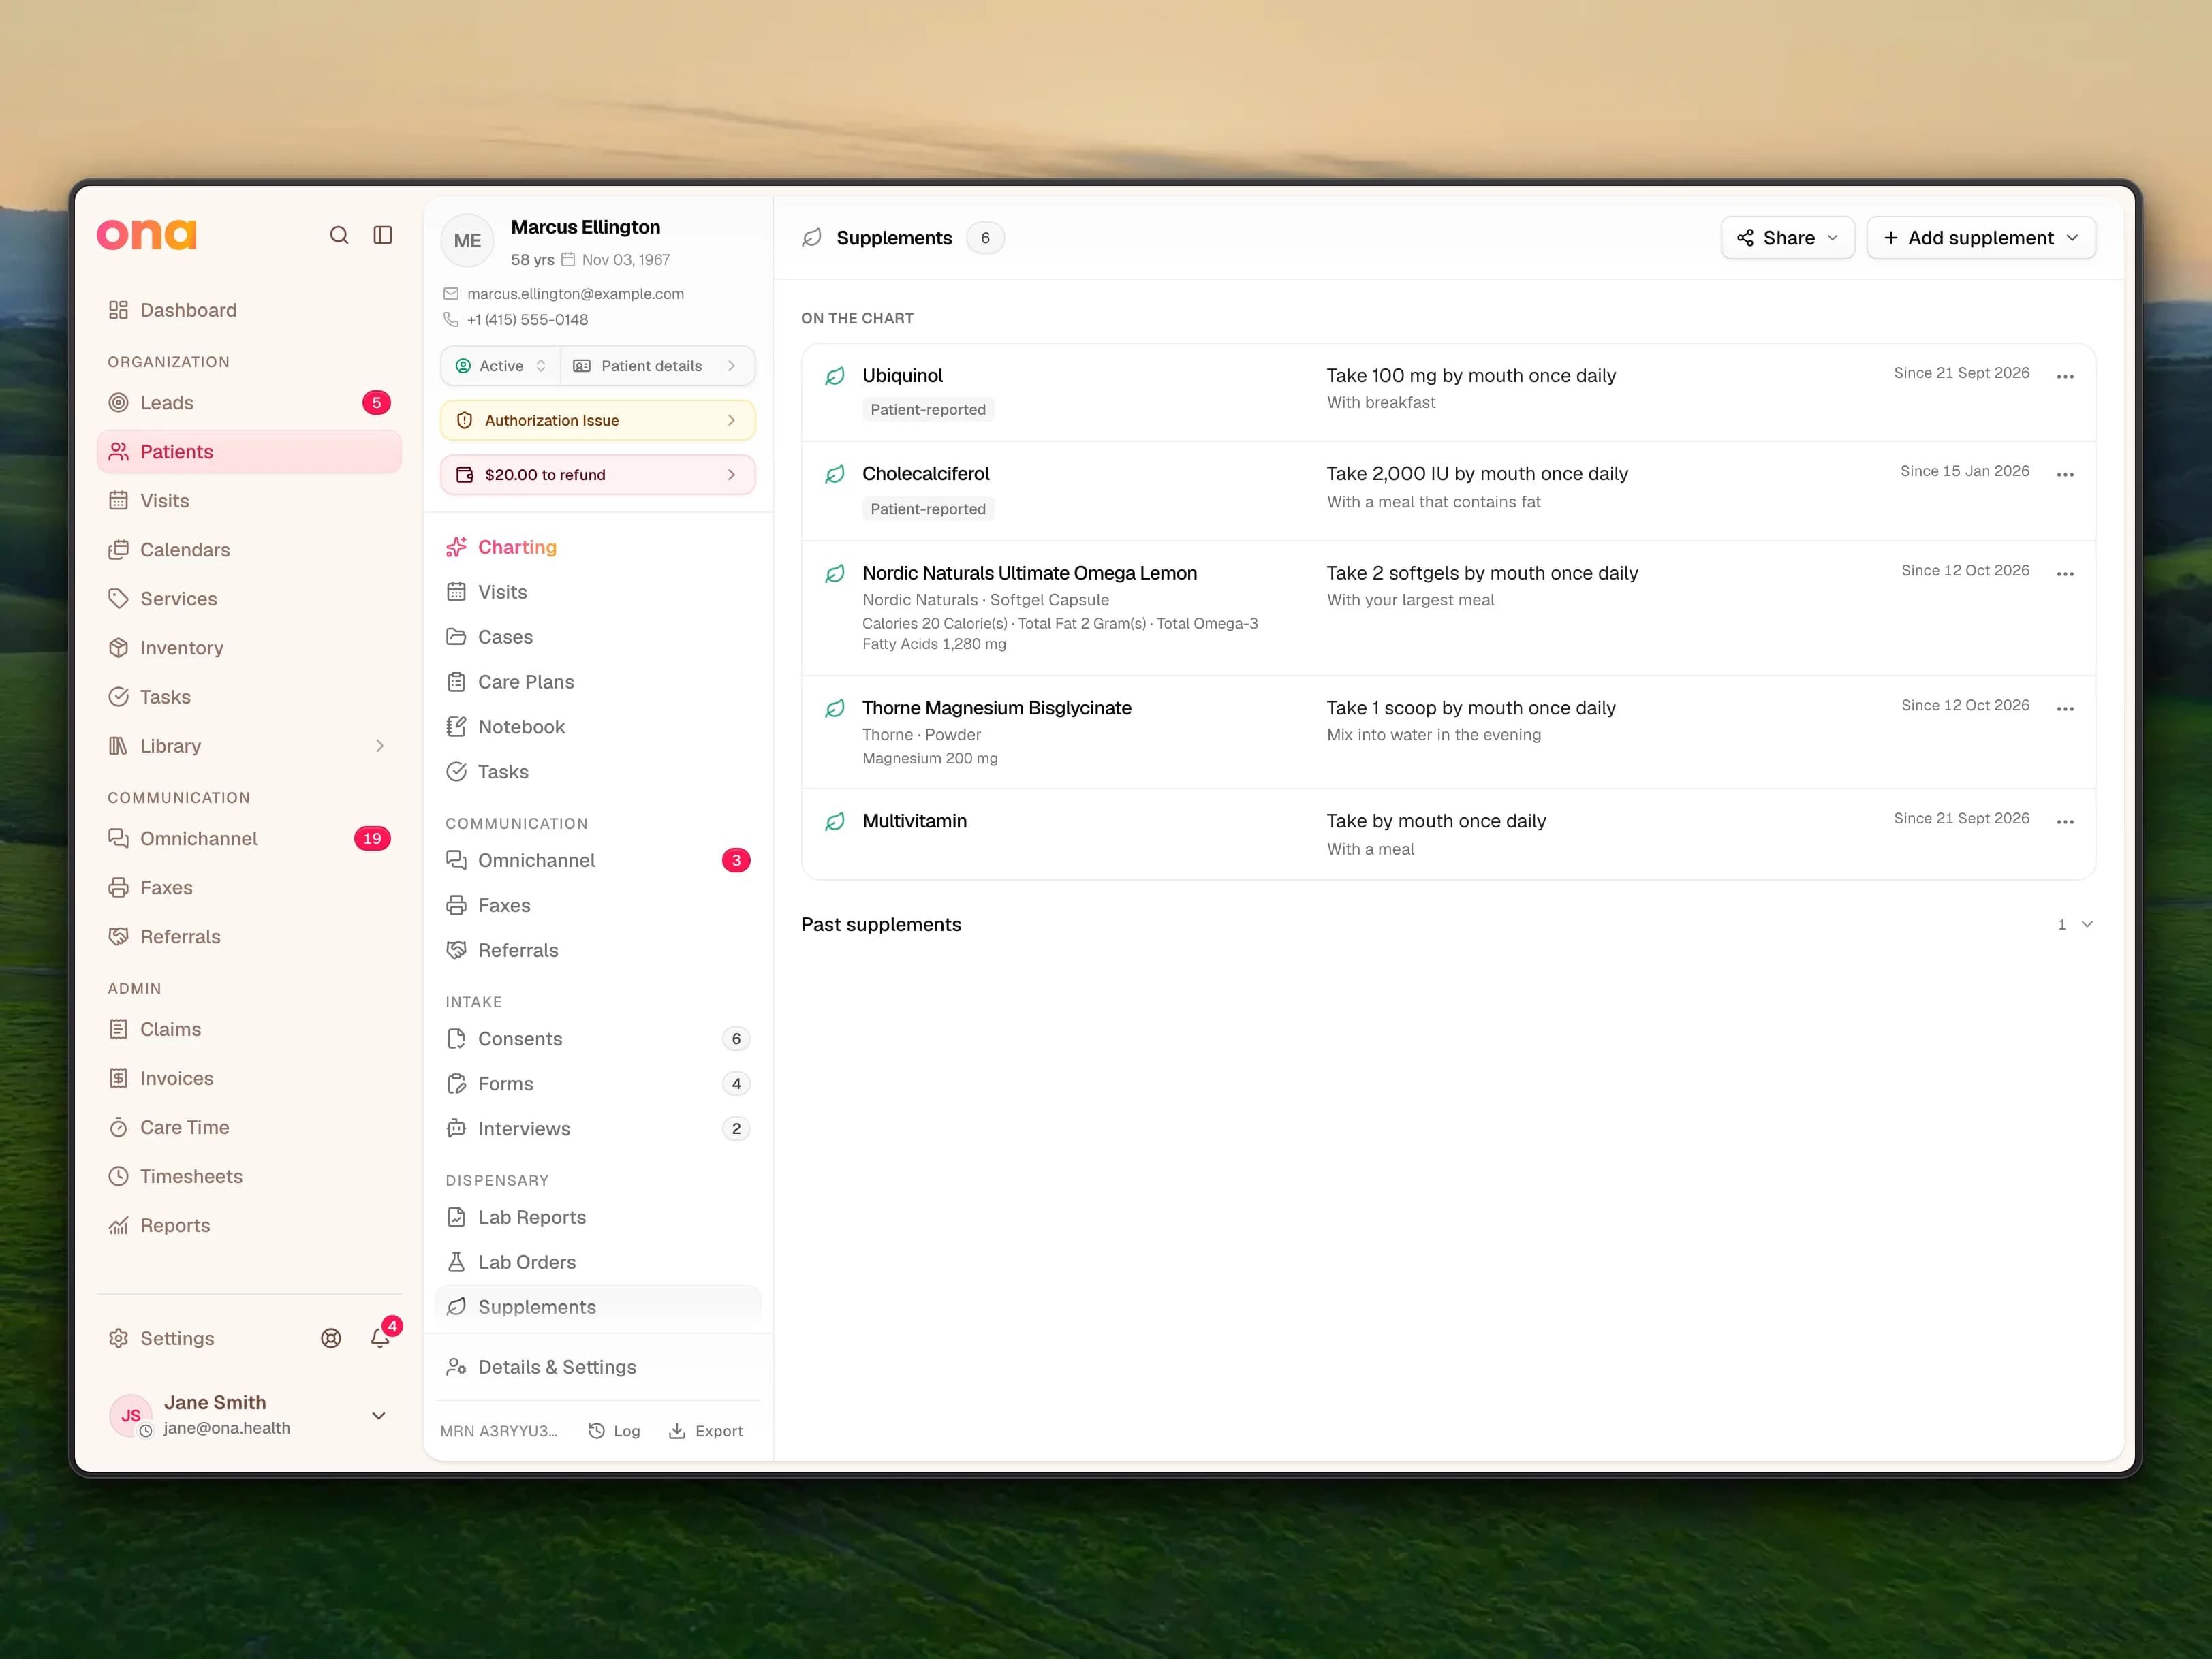Open the Add supplement dropdown
This screenshot has width=2212, height=1659.
coord(1980,238)
